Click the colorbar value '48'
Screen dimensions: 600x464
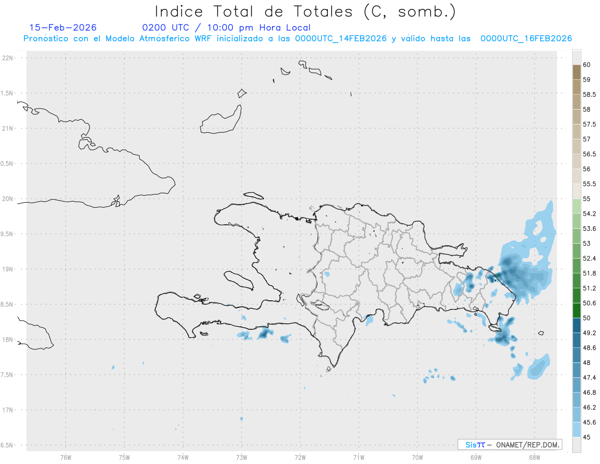coord(586,363)
